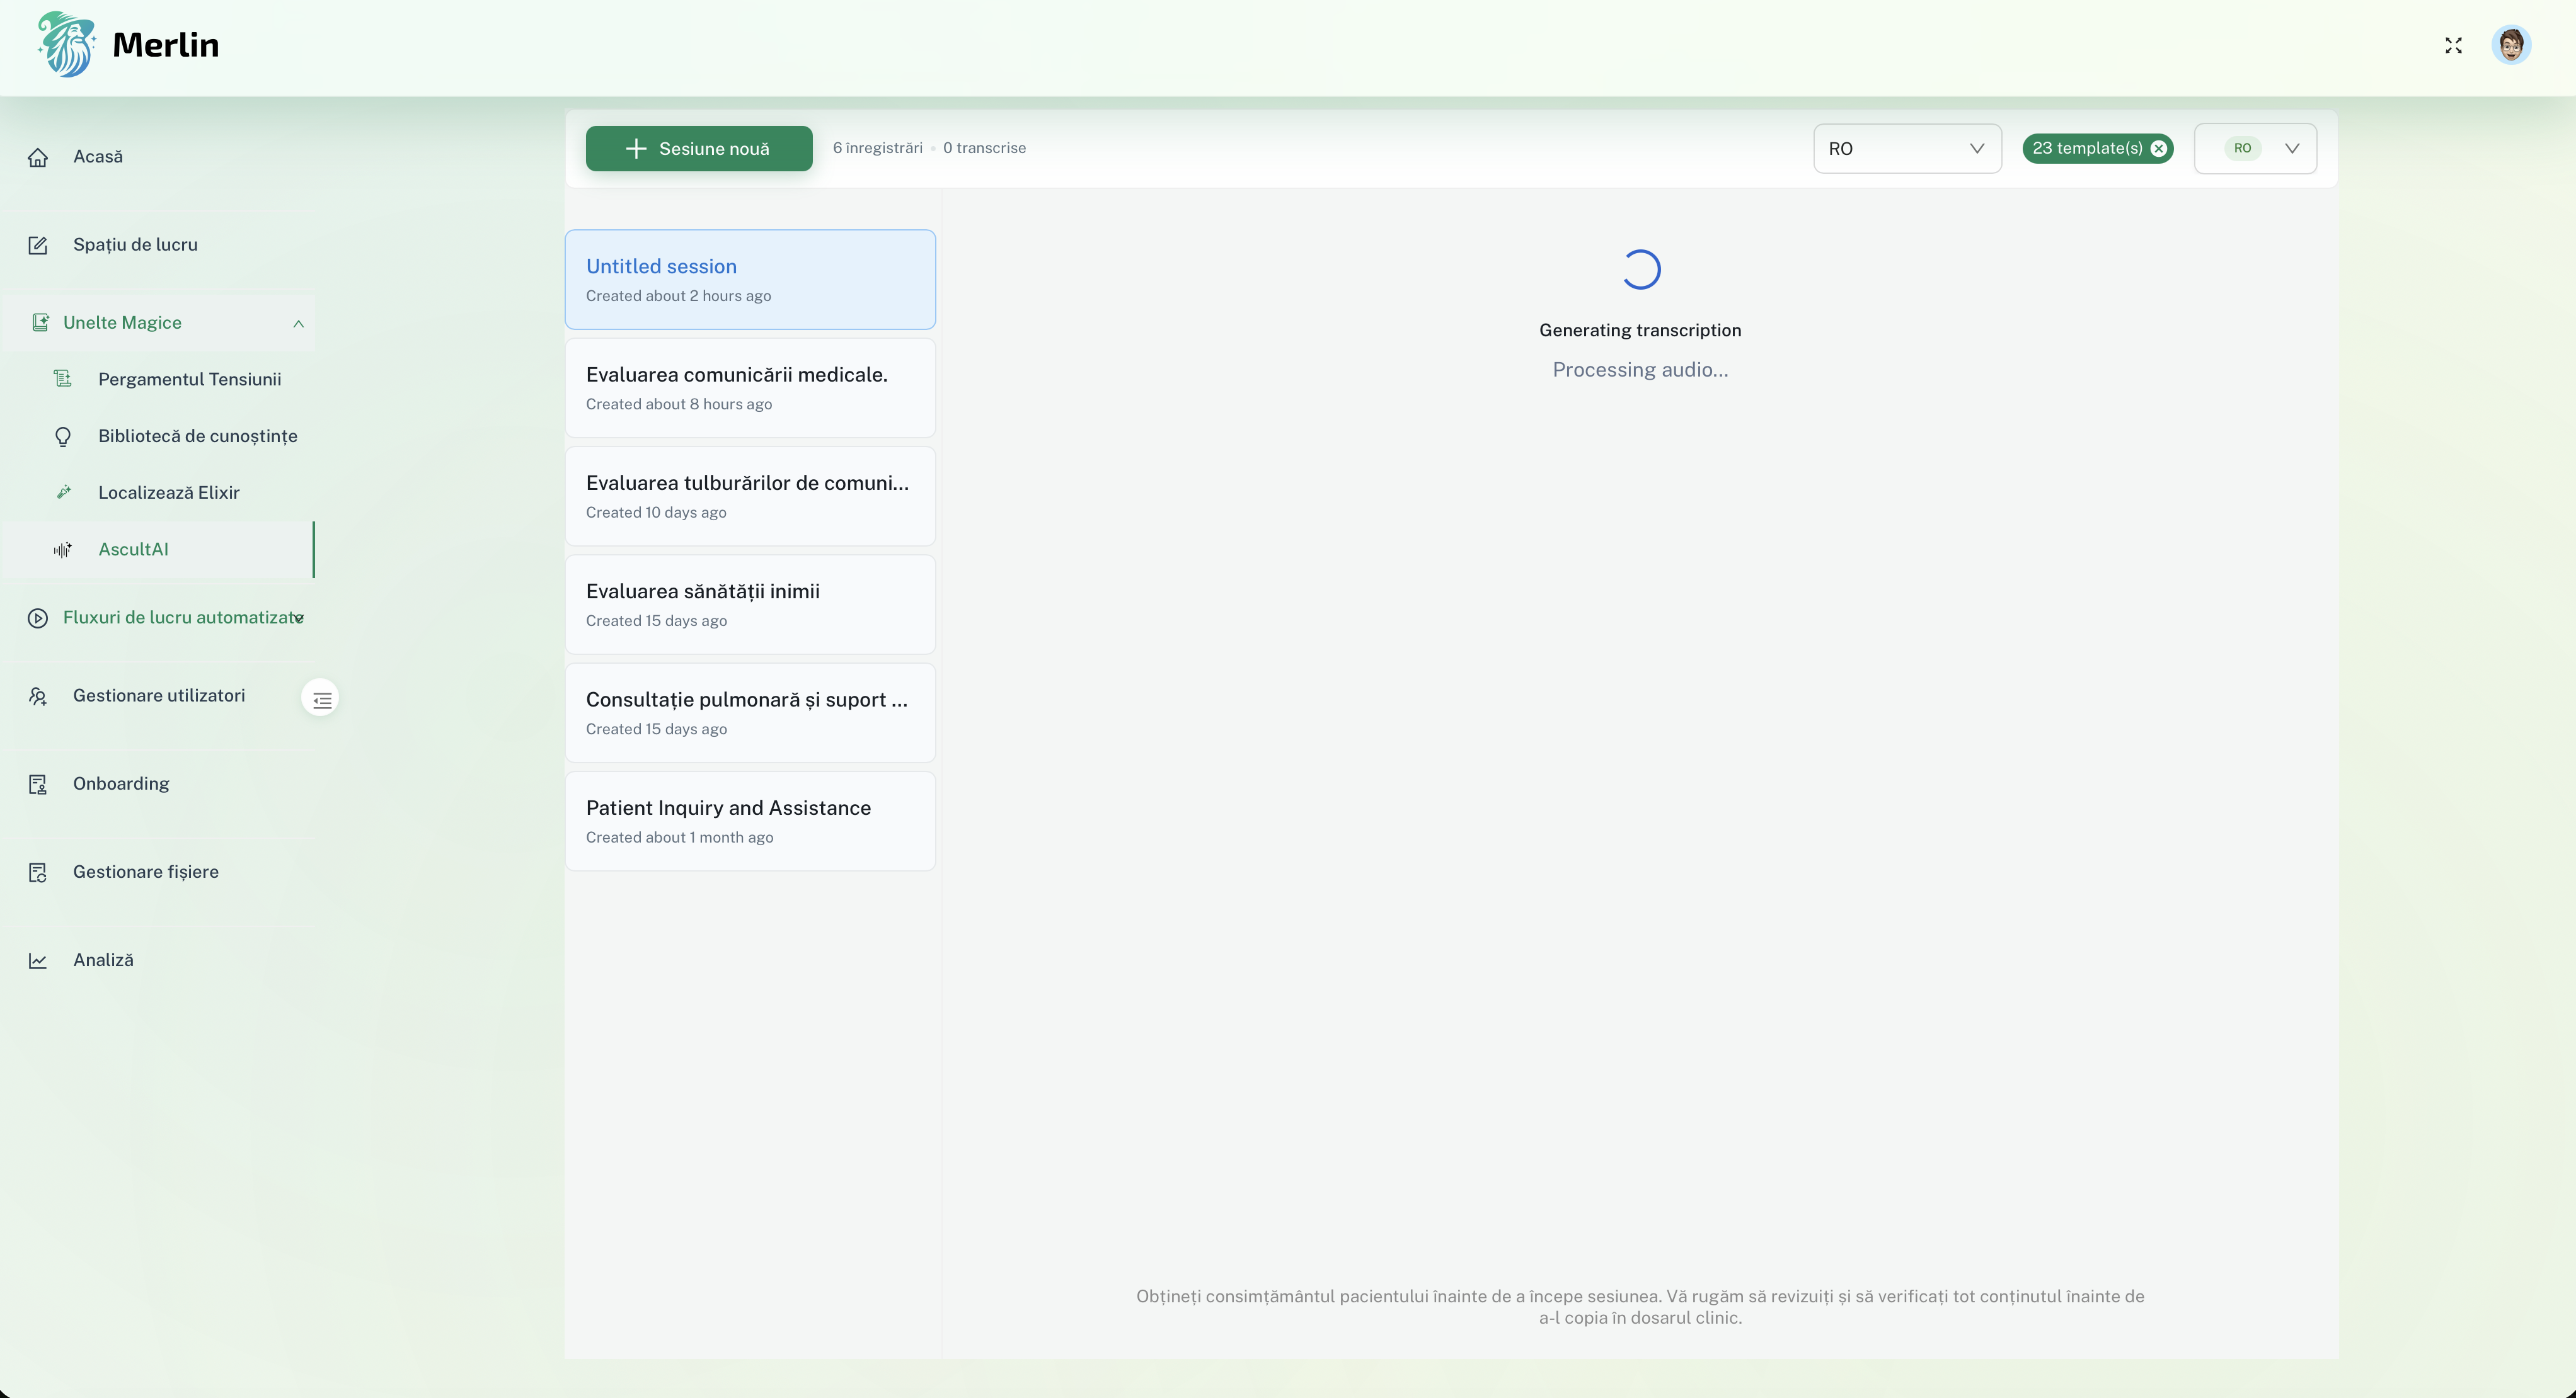Click the Acasă home icon
This screenshot has width=2576, height=1398.
[38, 157]
